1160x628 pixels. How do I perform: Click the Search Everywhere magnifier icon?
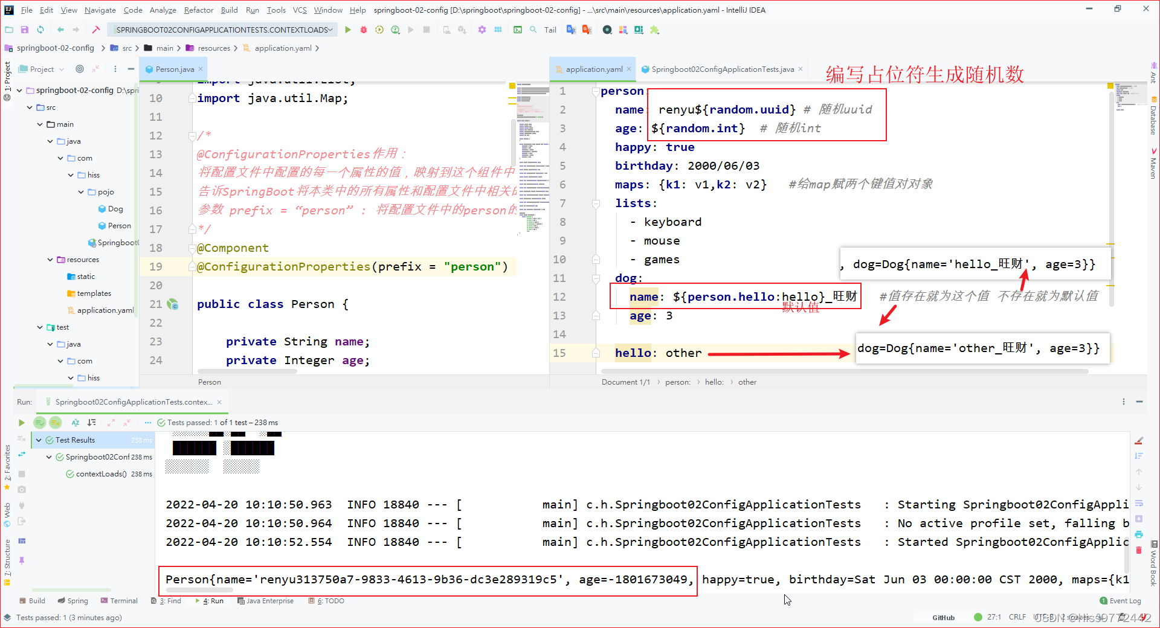(533, 30)
